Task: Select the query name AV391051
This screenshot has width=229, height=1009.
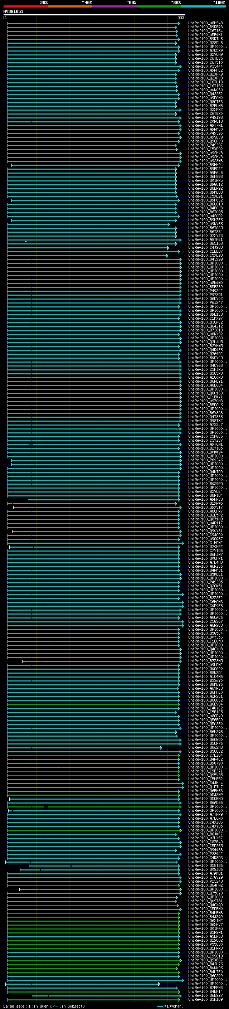Action: click(x=13, y=12)
